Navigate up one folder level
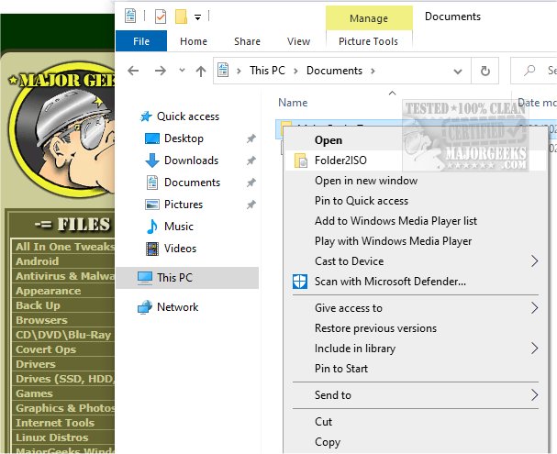 pos(201,72)
